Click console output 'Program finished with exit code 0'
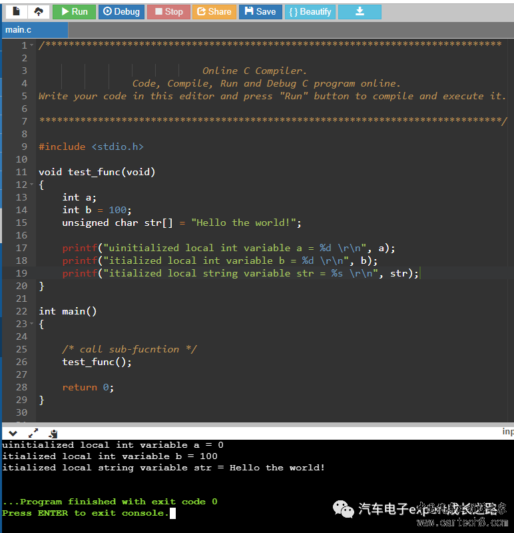 click(110, 502)
